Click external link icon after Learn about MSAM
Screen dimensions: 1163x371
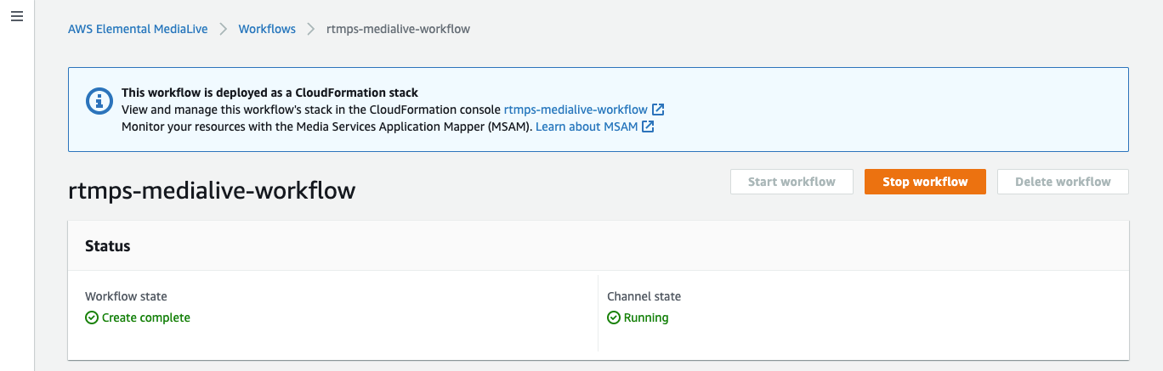[x=648, y=126]
